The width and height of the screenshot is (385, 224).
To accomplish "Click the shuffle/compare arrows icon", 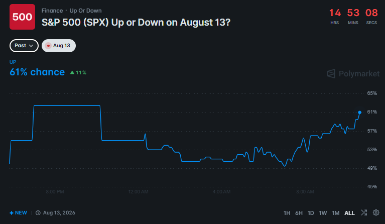I will [364, 212].
